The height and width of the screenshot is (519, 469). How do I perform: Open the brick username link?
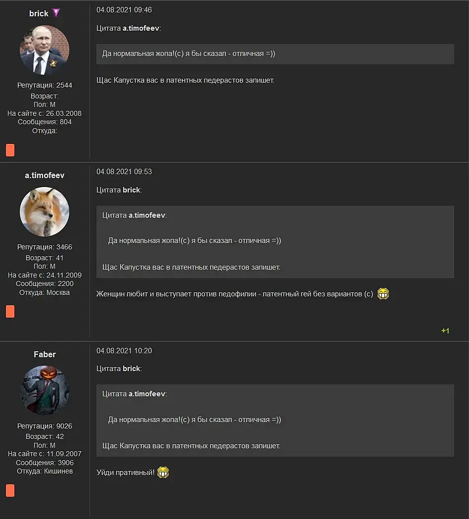39,13
